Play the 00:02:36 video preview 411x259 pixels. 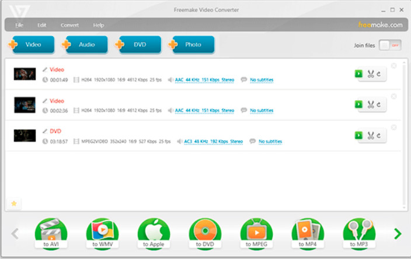coord(358,104)
